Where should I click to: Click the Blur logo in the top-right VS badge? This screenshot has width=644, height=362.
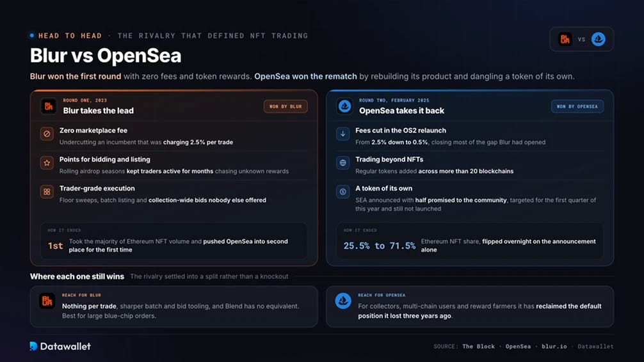coord(565,39)
